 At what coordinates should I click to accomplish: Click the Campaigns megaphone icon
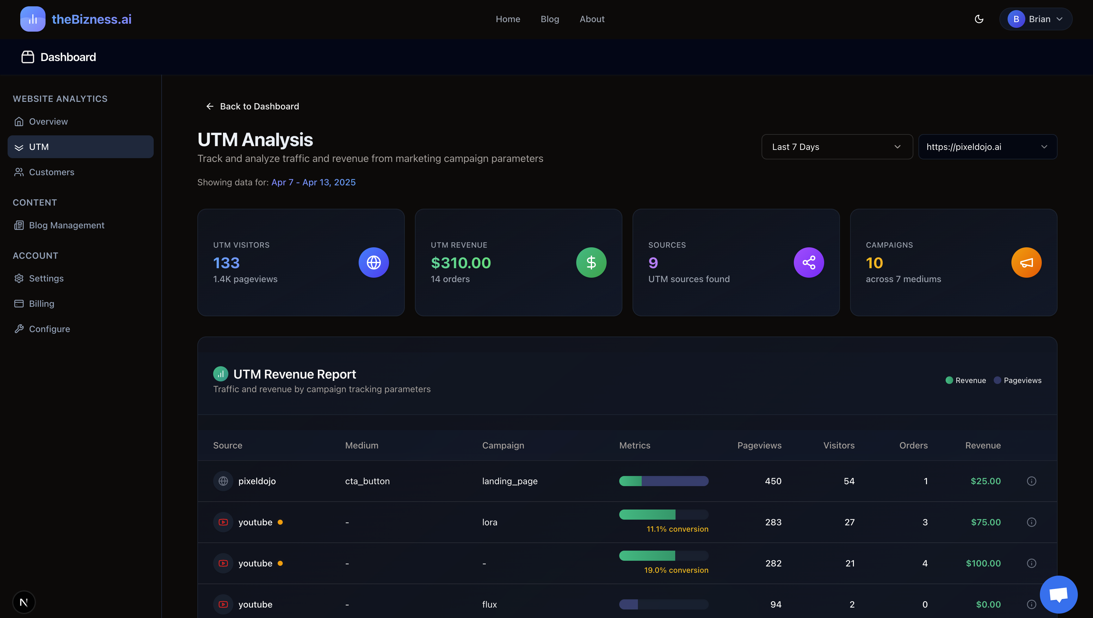tap(1026, 262)
